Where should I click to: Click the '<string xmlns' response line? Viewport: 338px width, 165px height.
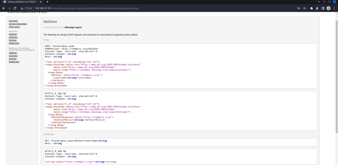[x=81, y=162]
